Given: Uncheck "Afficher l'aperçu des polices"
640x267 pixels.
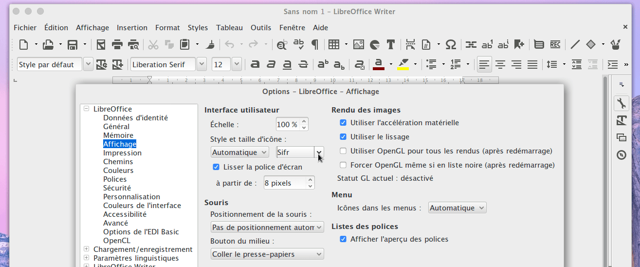Looking at the screenshot, I should 343,239.
